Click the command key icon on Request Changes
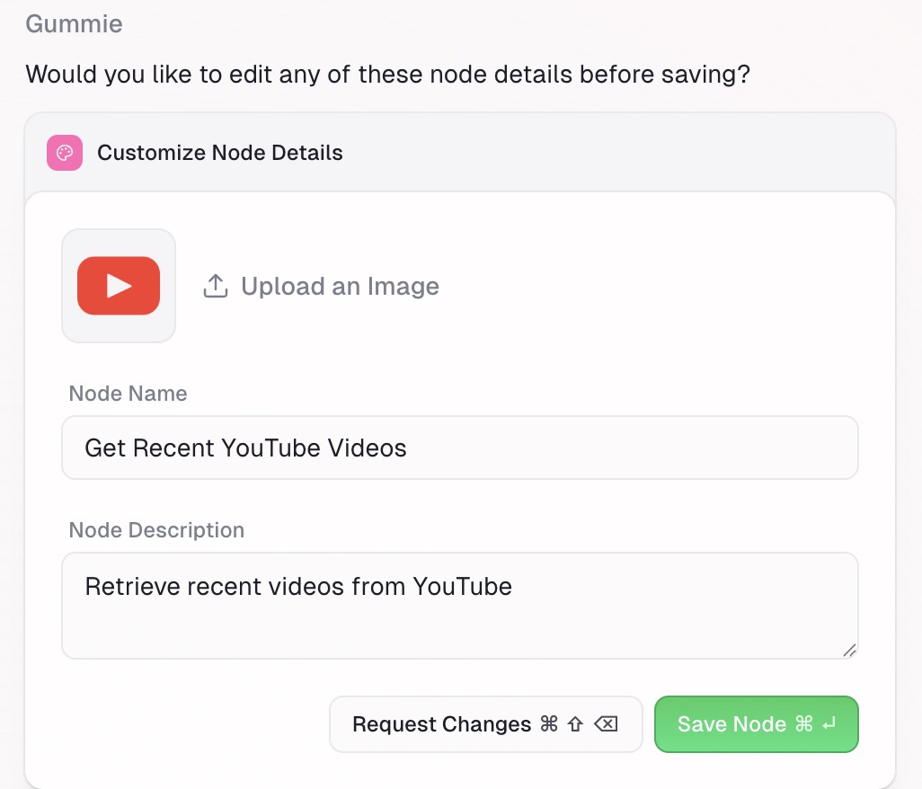The image size is (922, 789). point(548,723)
